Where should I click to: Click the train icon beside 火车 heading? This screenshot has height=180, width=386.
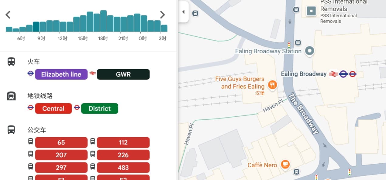pyautogui.click(x=11, y=62)
